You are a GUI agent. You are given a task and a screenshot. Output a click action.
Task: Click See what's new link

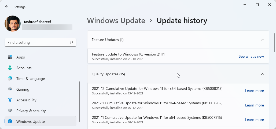click(x=251, y=56)
